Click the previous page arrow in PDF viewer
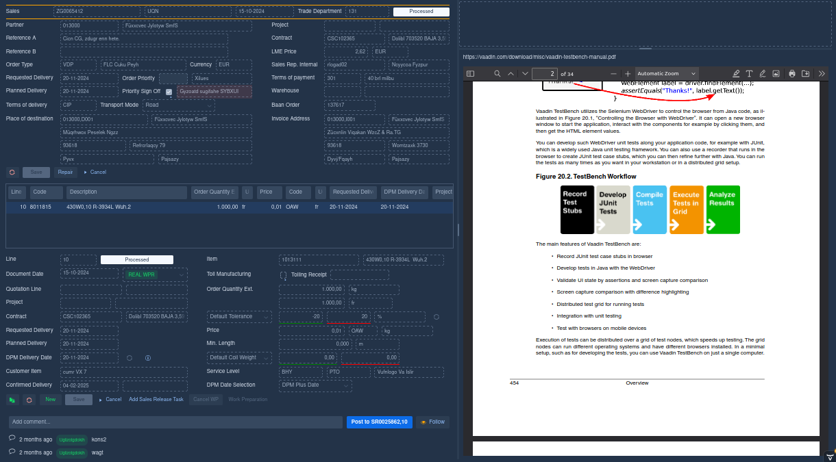The width and height of the screenshot is (836, 462). coord(510,73)
